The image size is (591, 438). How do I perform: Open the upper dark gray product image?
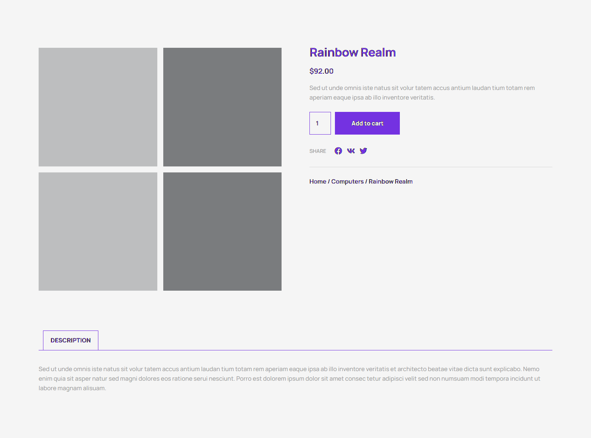click(x=222, y=107)
